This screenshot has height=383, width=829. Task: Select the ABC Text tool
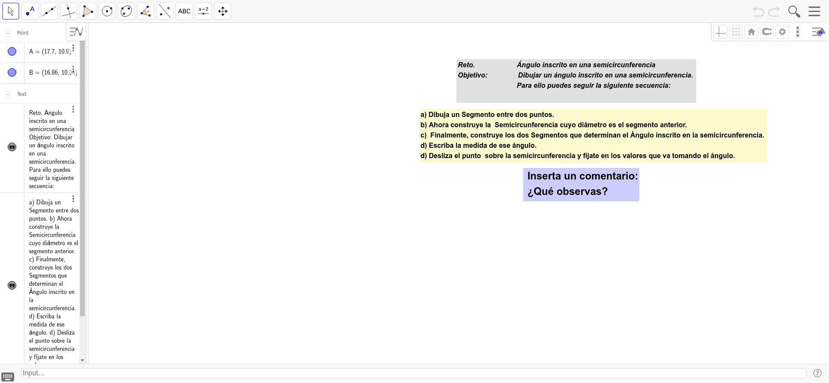click(184, 11)
